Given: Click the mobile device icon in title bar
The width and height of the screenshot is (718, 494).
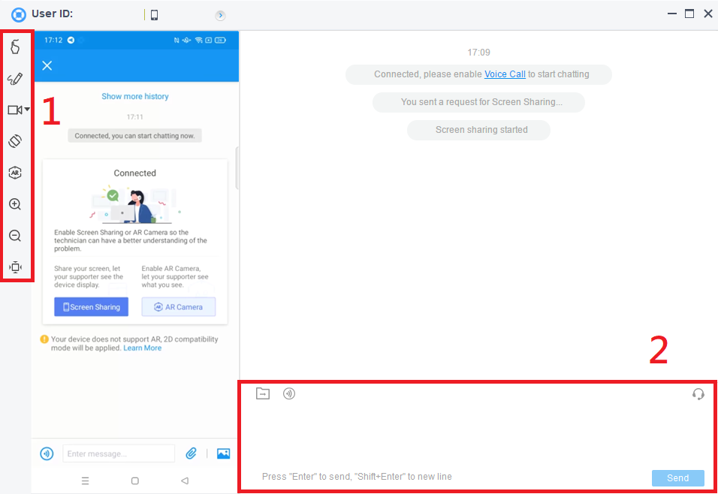Looking at the screenshot, I should pyautogui.click(x=154, y=15).
